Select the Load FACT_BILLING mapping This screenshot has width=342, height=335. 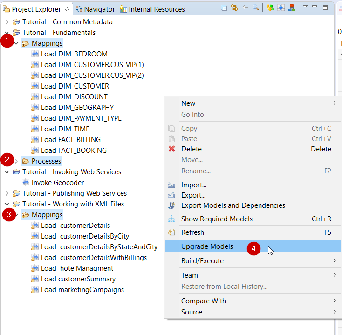tap(71, 140)
